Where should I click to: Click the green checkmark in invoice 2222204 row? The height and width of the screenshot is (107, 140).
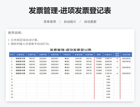[x=117, y=67]
